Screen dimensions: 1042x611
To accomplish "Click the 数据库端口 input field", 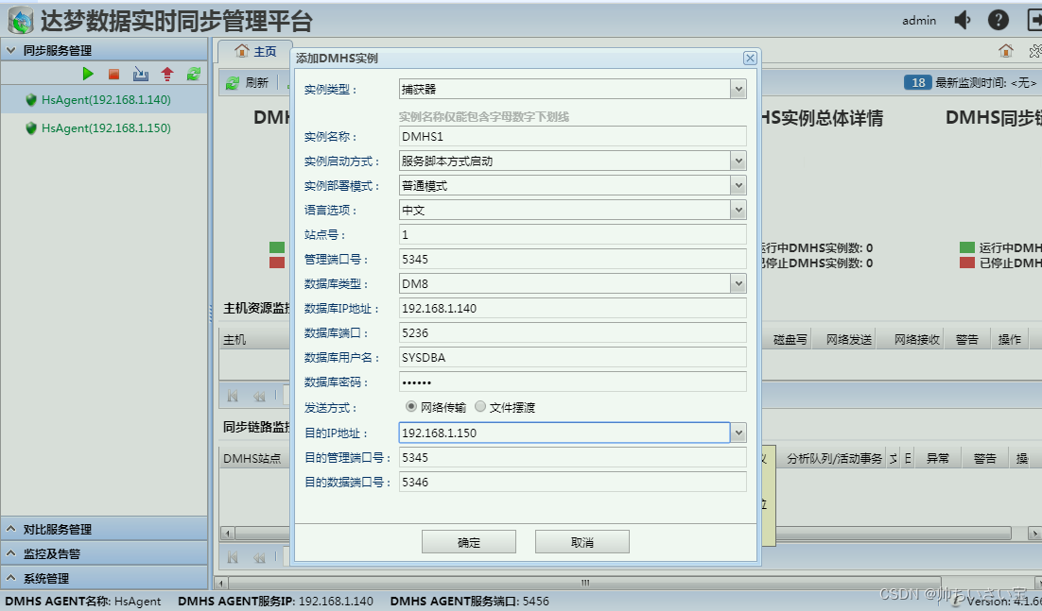I will click(x=572, y=332).
